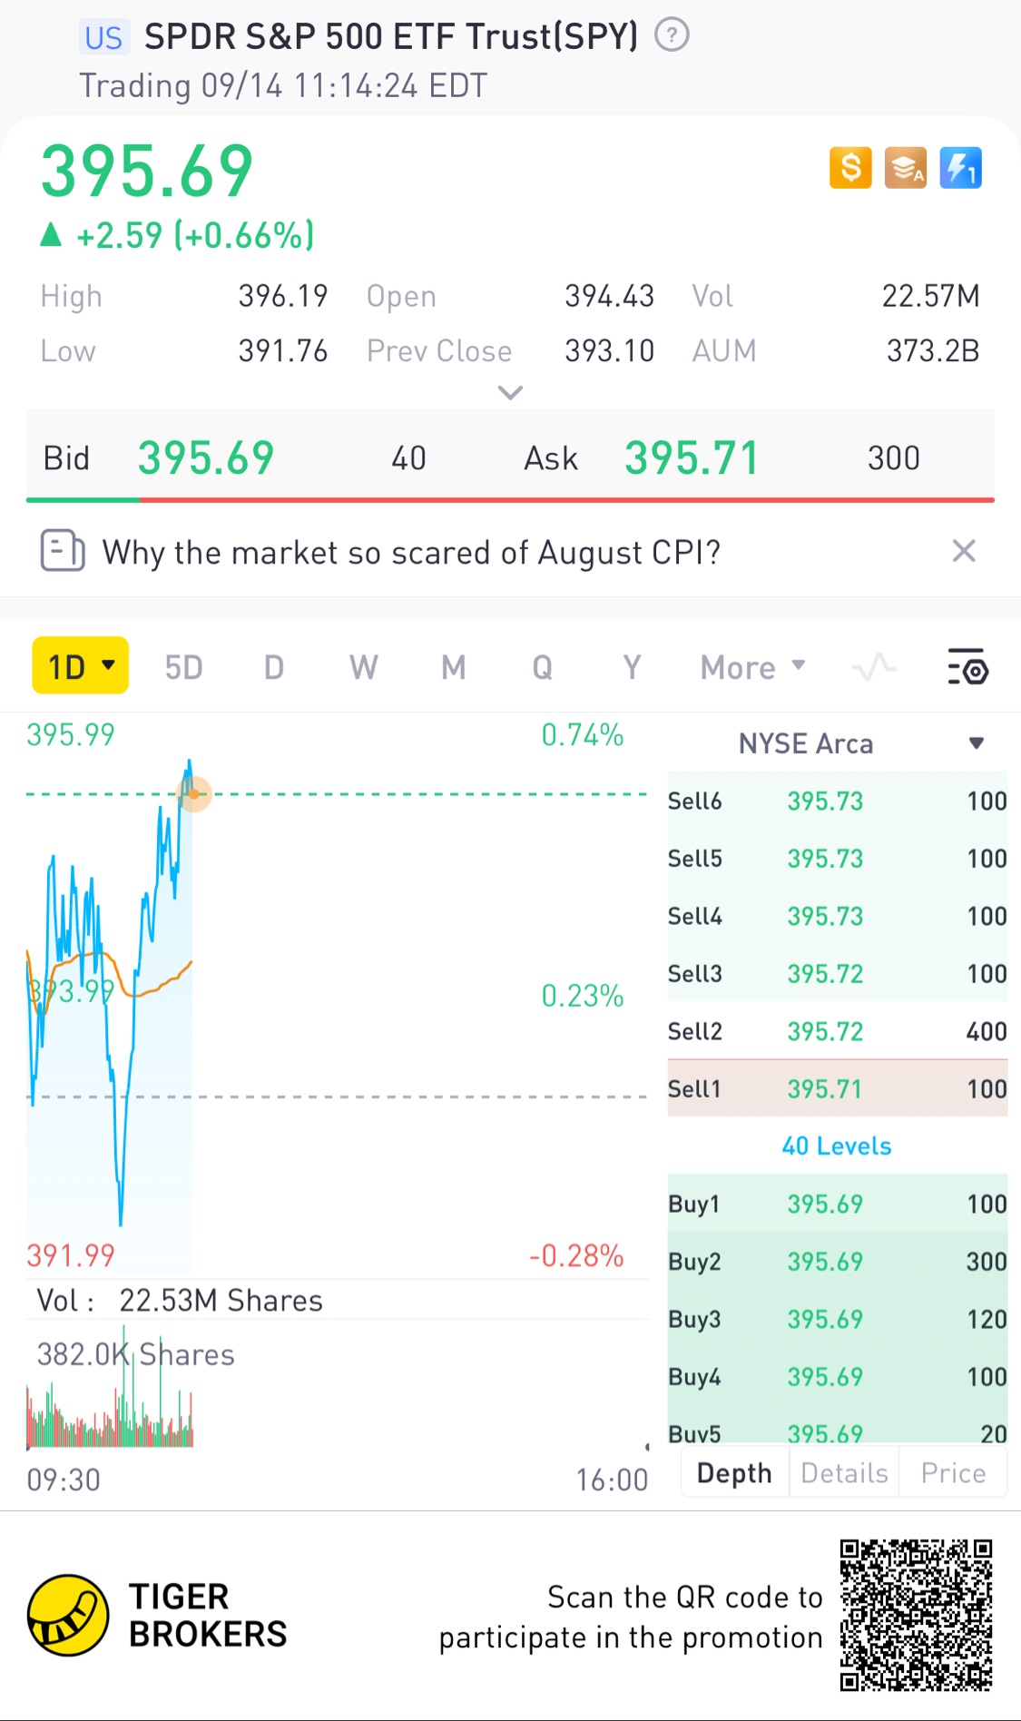Open the More timeframes dropdown

point(752,668)
